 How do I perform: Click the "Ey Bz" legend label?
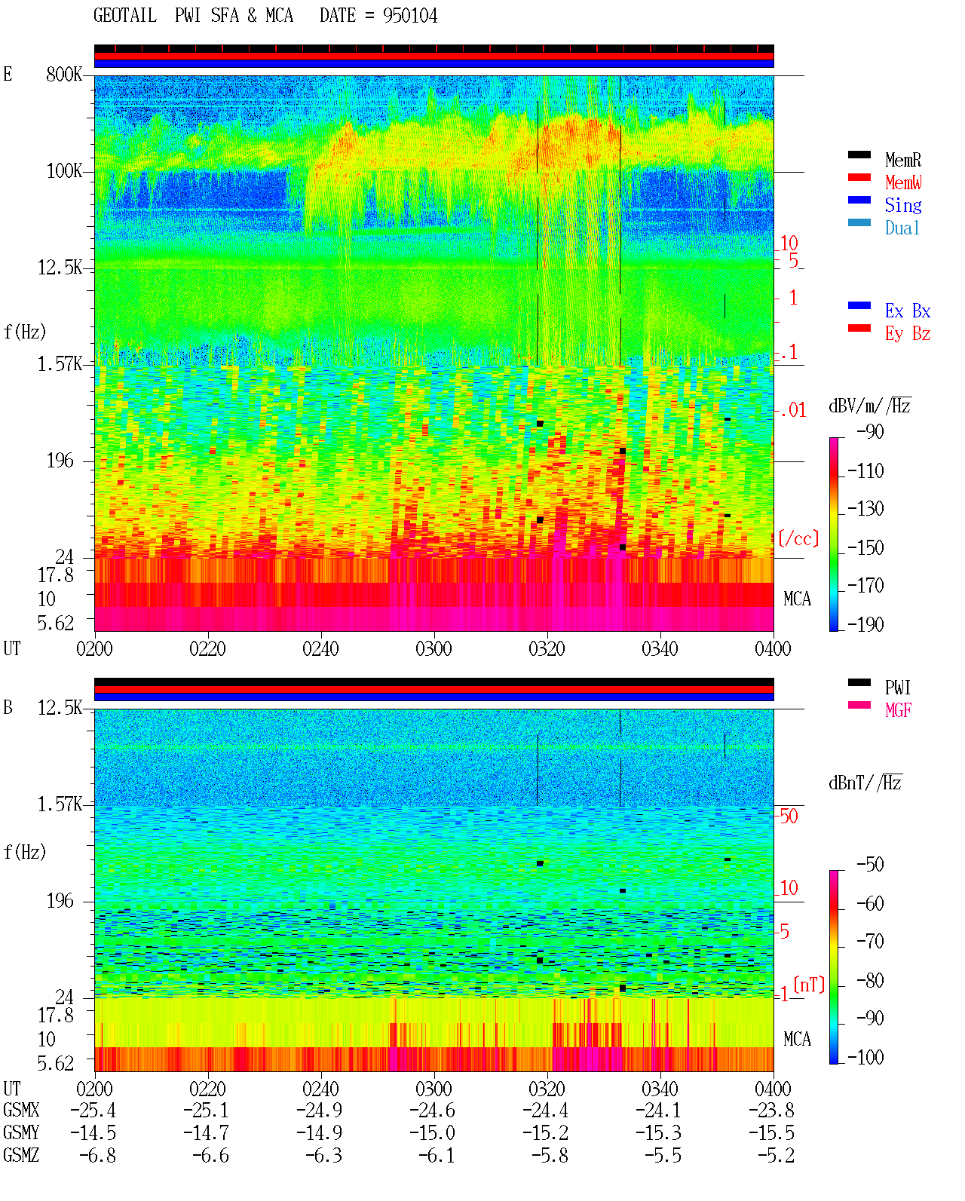coord(908,333)
